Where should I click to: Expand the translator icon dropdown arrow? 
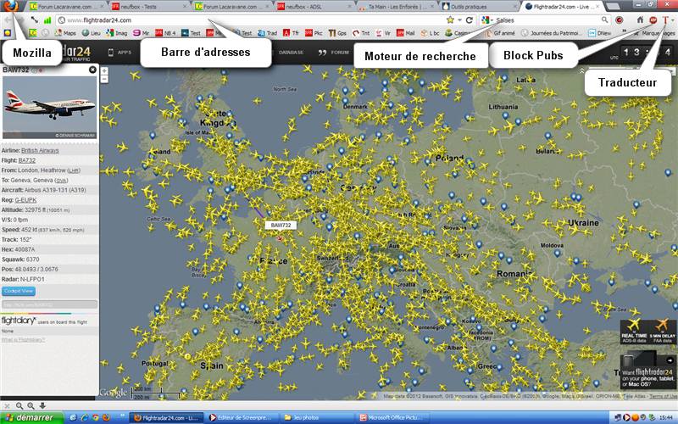671,20
